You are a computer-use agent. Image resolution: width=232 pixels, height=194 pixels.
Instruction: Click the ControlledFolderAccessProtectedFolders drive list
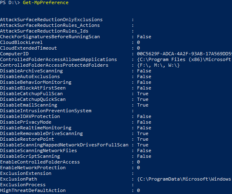point(158,65)
